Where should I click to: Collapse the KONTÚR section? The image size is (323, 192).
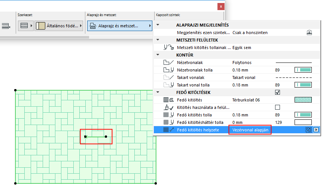[158, 55]
